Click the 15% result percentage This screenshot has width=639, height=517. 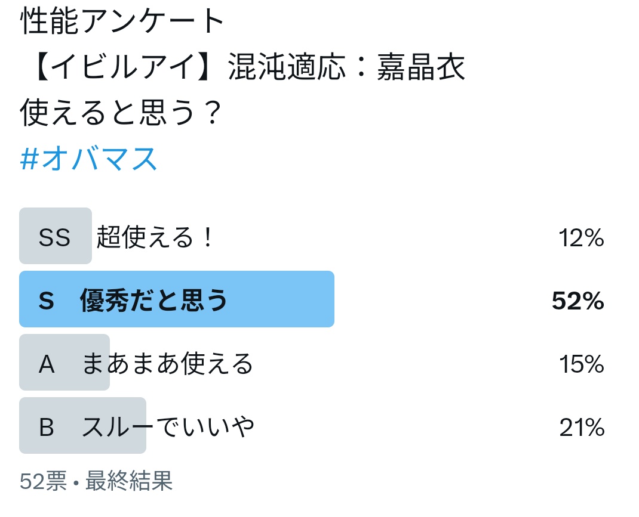click(581, 364)
